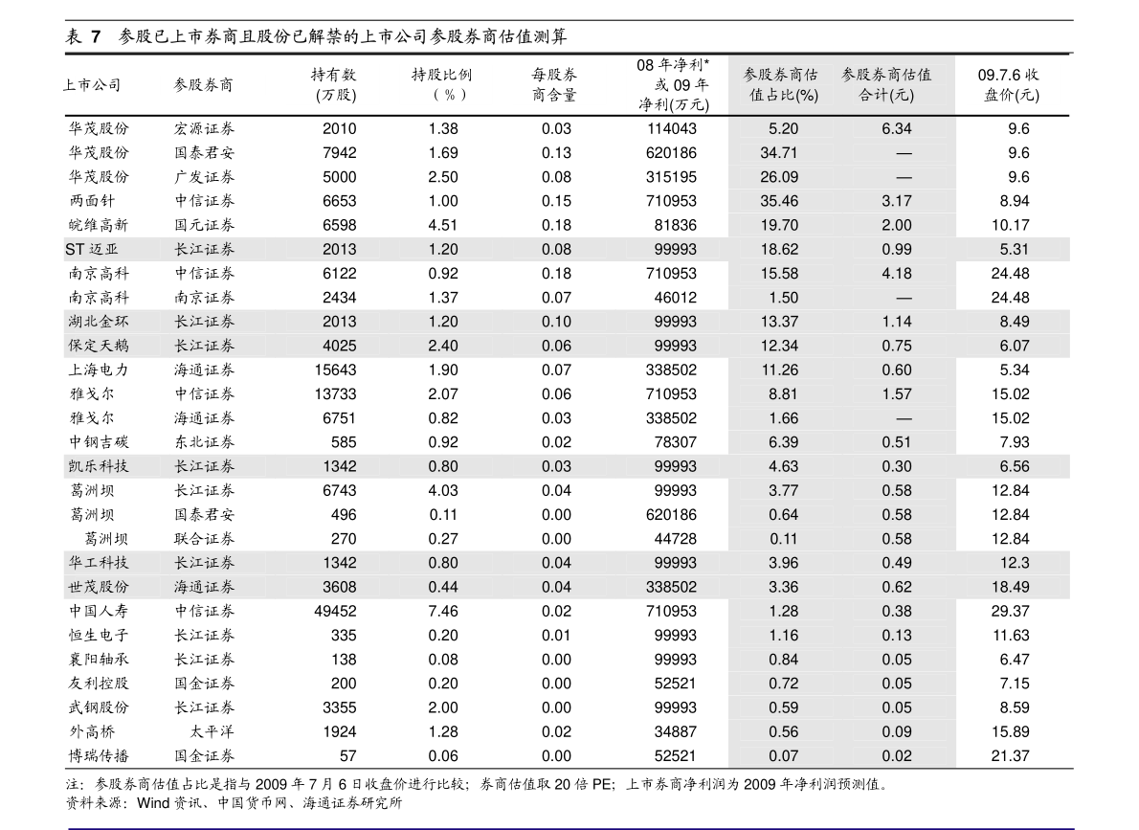
Task: Click the "中国人寿" company cell
Action: [x=99, y=611]
